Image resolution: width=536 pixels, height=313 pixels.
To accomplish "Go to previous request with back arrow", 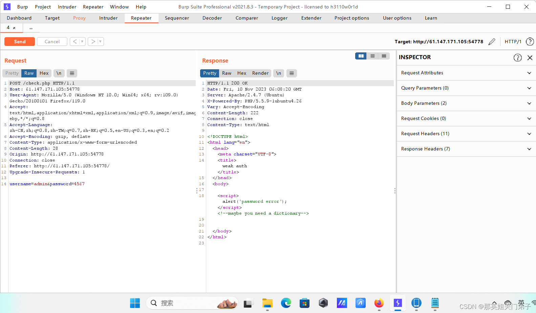I will click(x=75, y=42).
